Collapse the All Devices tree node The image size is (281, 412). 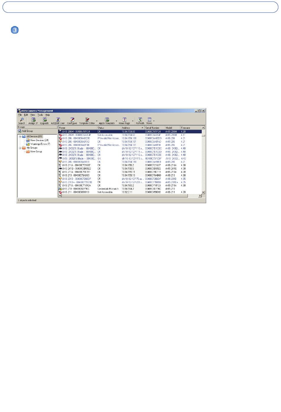pos(20,137)
